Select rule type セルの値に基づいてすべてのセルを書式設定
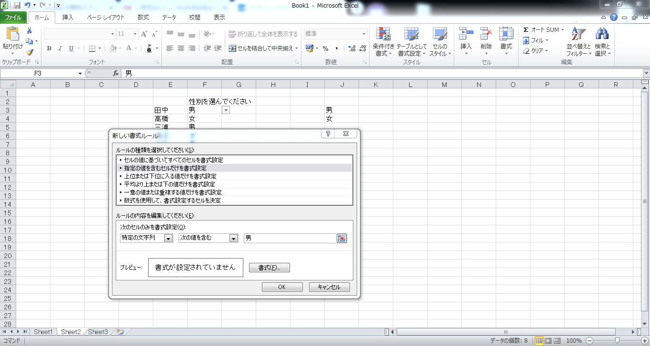Viewport: 650px width, 346px height. [x=234, y=160]
